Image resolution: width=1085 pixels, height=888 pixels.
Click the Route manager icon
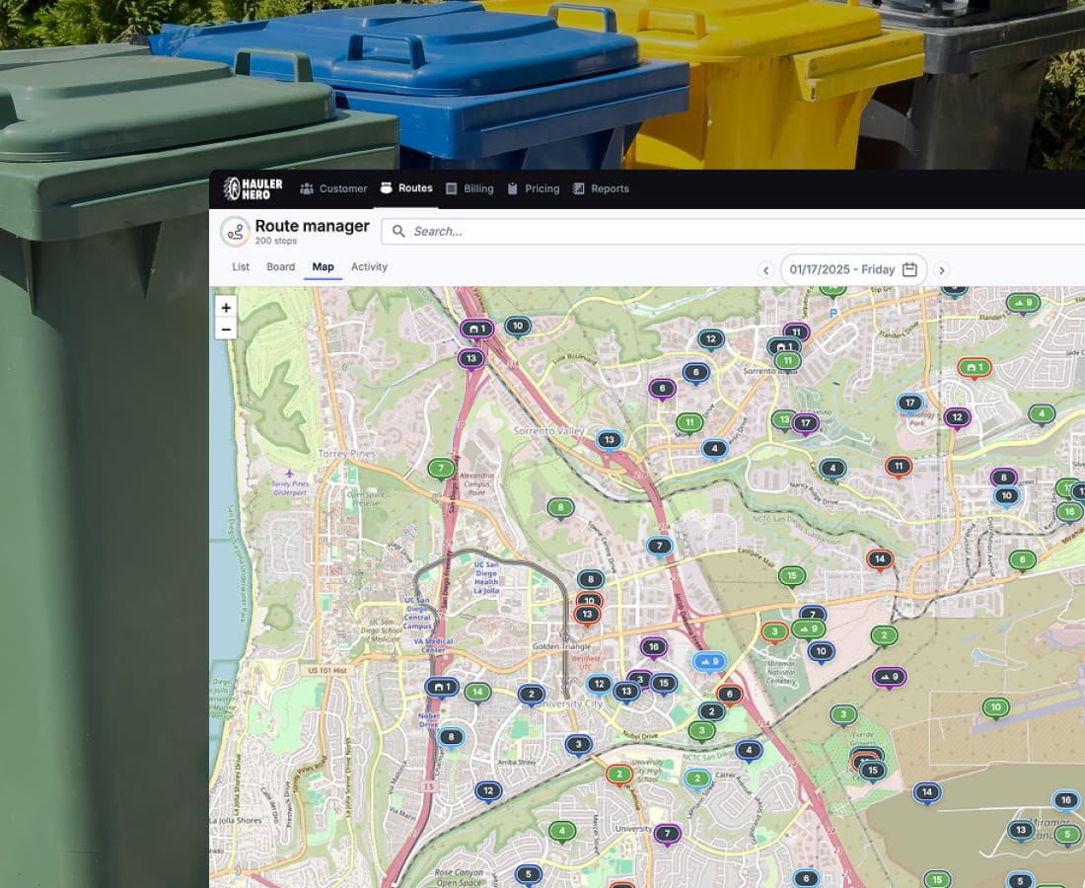point(235,231)
